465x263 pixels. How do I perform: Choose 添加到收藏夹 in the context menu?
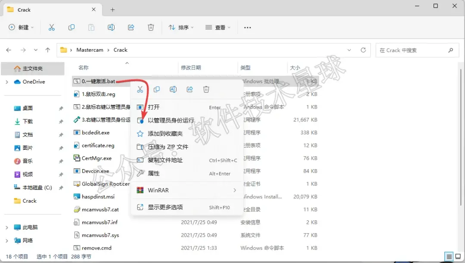pos(186,134)
